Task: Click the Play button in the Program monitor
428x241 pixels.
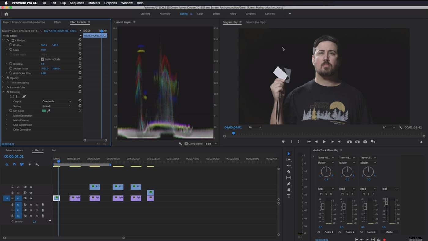Action: coord(324,141)
